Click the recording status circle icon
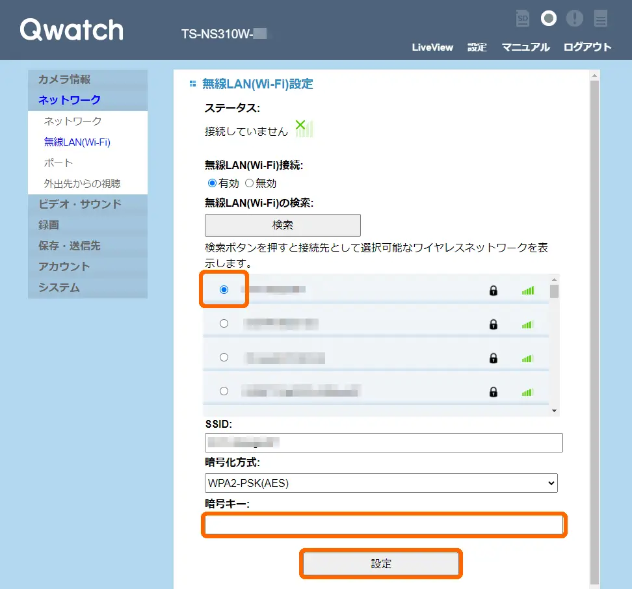 point(549,19)
